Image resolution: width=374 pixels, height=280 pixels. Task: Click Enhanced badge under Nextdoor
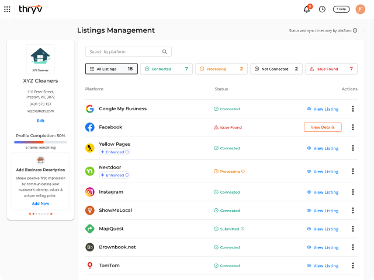pos(115,175)
